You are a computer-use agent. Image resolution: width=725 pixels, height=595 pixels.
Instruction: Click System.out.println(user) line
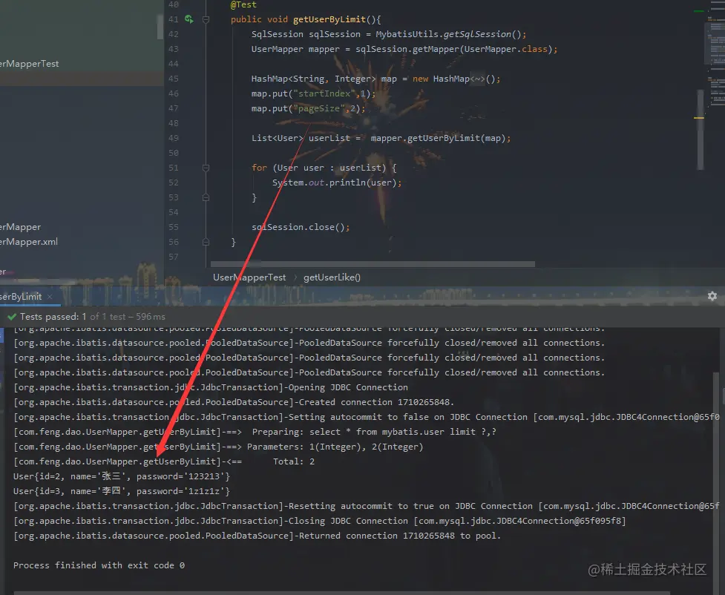[x=337, y=183]
